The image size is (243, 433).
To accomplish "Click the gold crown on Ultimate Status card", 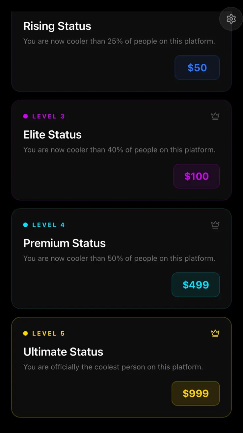I will pos(215,333).
